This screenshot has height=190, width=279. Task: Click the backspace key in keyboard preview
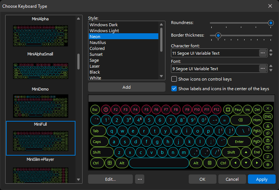241,120
